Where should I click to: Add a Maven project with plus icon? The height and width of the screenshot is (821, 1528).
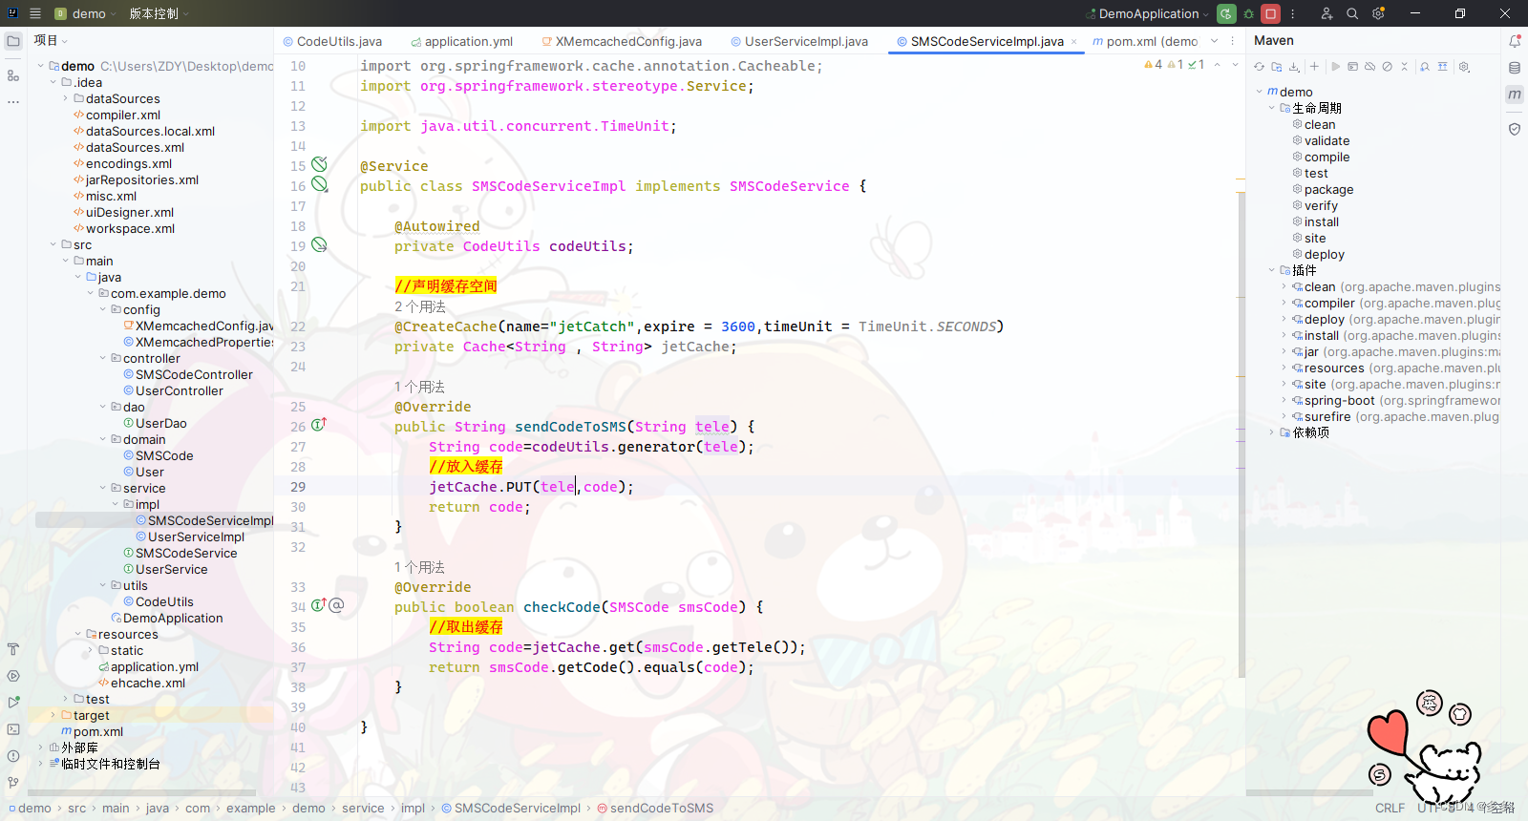pyautogui.click(x=1314, y=67)
